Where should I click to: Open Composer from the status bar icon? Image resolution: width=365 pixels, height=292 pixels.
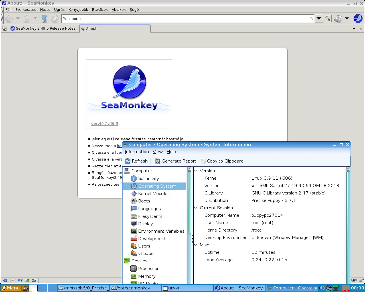click(20, 280)
